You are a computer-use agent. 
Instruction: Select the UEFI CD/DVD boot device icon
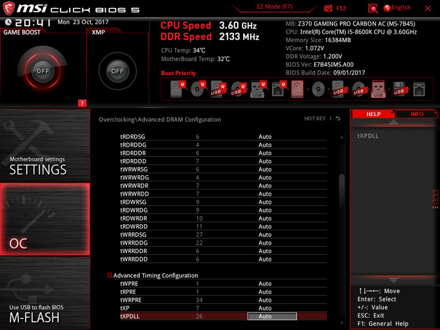[x=198, y=89]
